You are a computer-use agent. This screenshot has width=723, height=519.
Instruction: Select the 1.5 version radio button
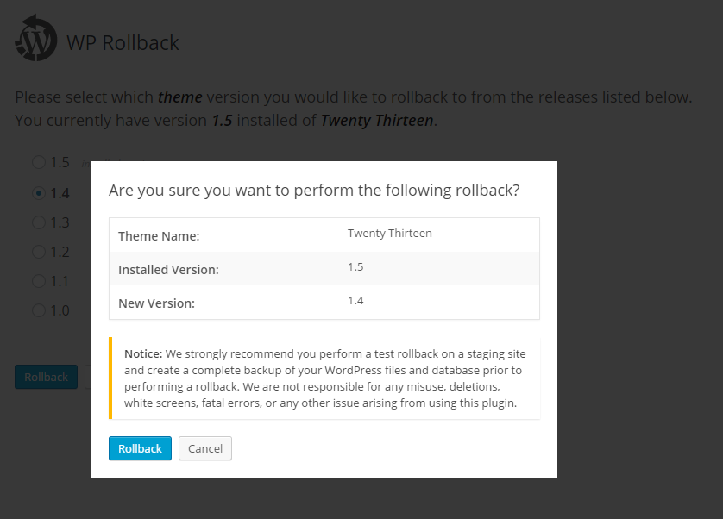(39, 162)
